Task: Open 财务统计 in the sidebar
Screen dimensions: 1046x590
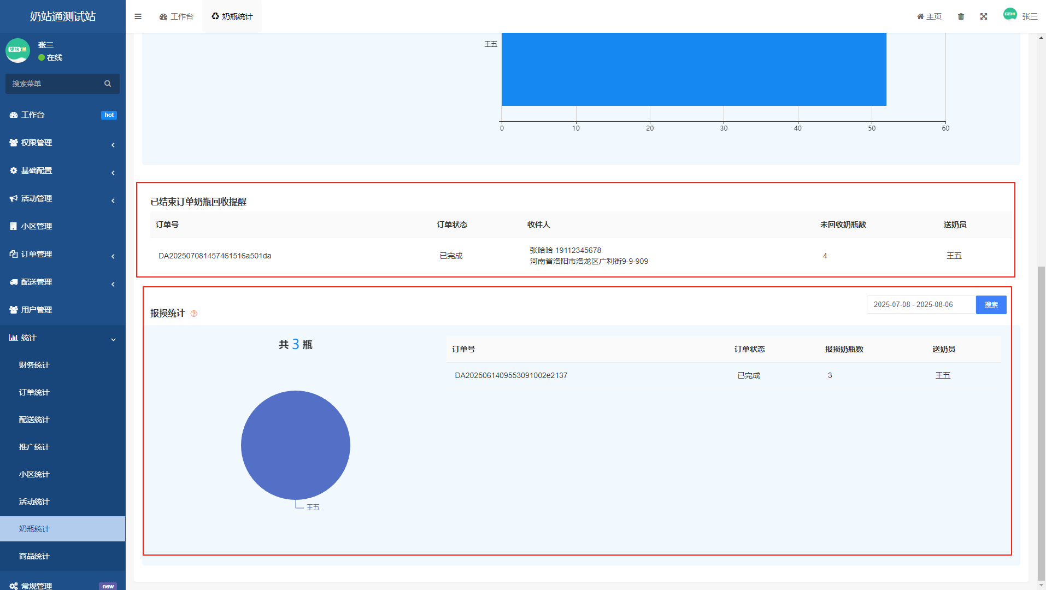Action: [34, 365]
